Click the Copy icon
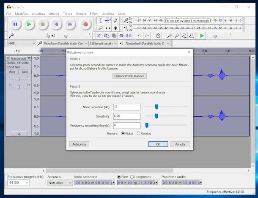The width and height of the screenshot is (258, 198). click(107, 36)
